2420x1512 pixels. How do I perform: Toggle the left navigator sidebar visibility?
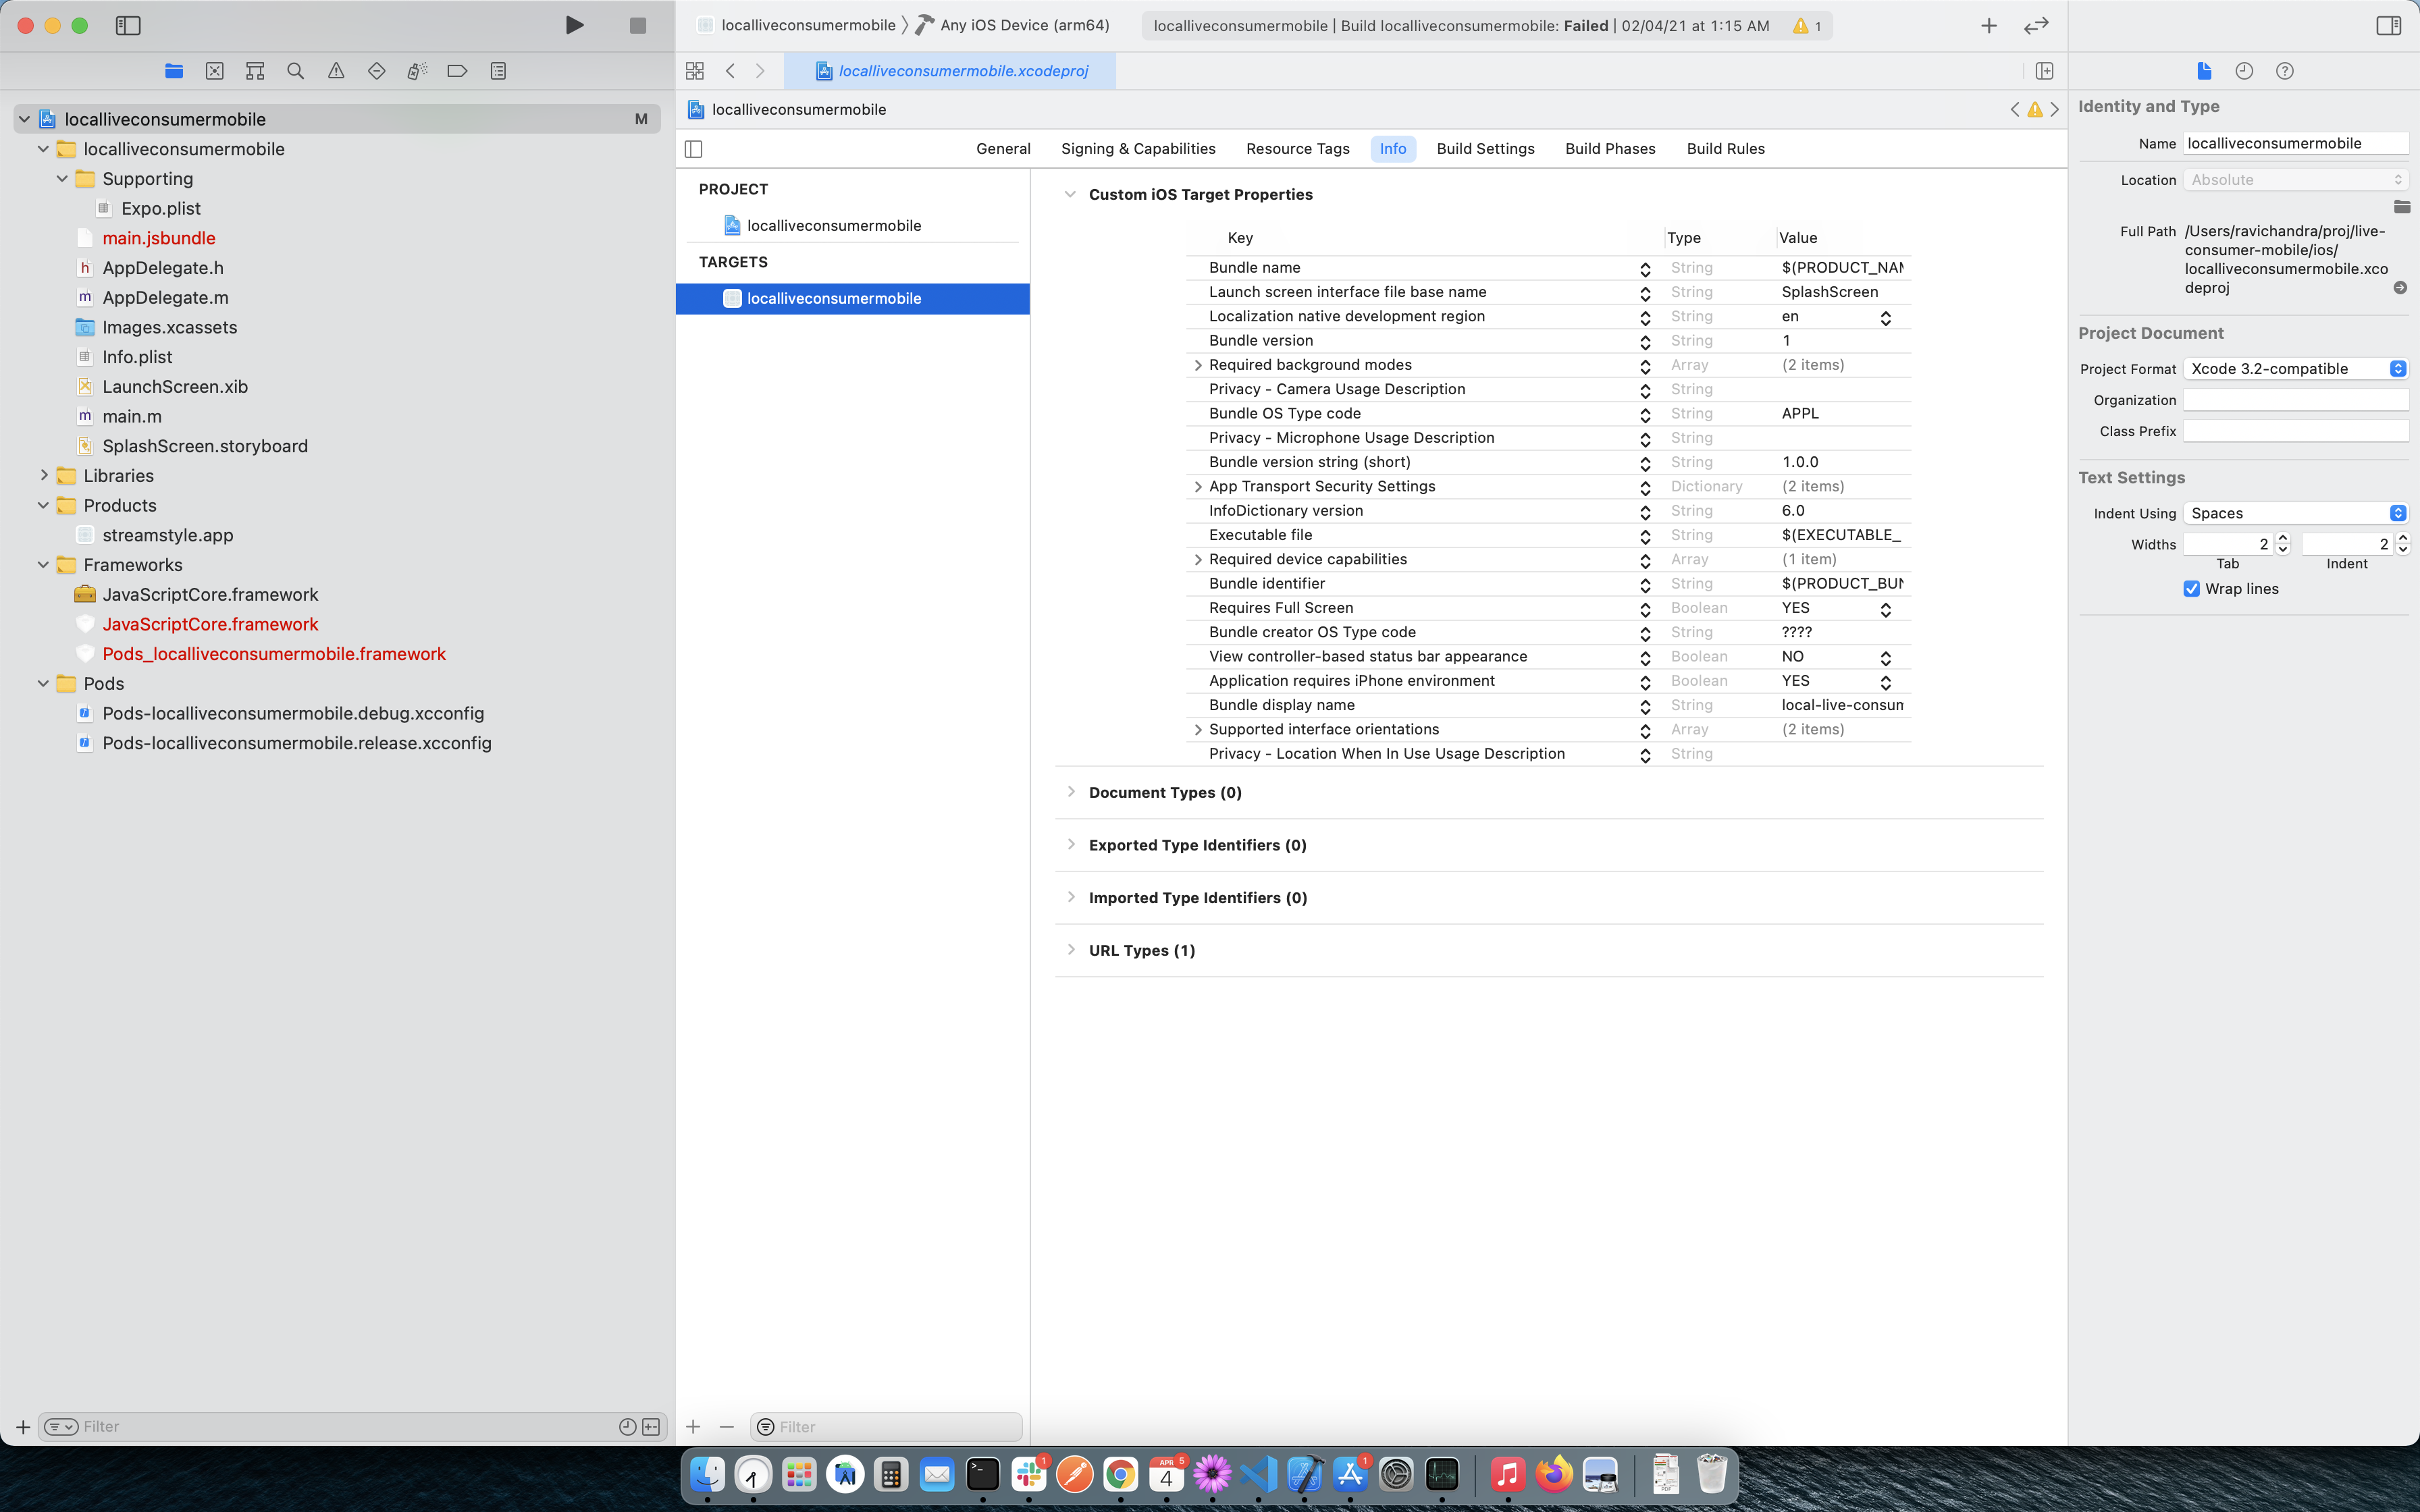[x=129, y=26]
